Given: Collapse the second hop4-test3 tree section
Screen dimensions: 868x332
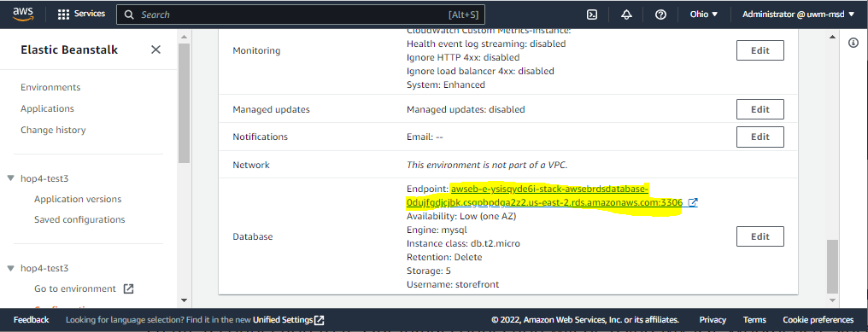Looking at the screenshot, I should (x=10, y=268).
